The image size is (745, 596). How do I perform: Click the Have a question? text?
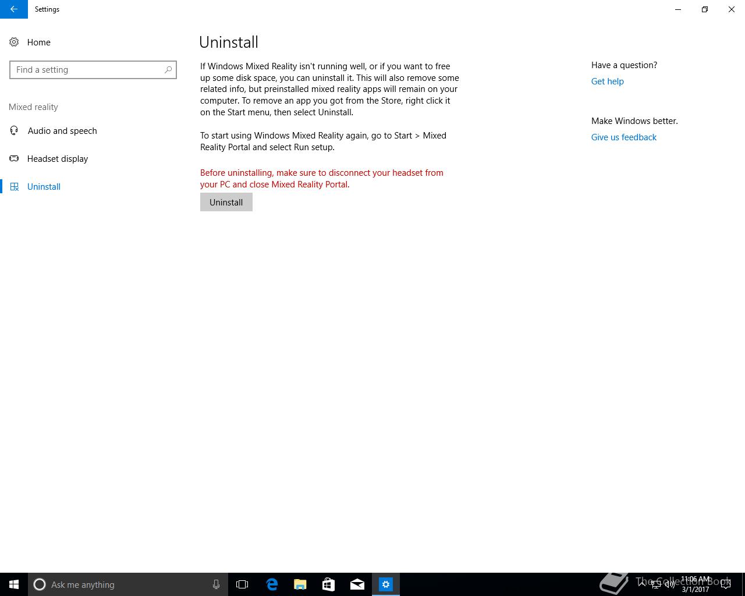(624, 65)
